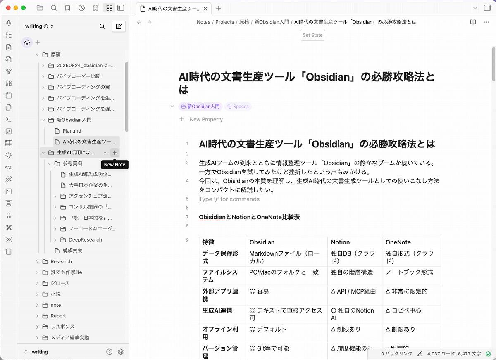Toggle reading view with the book icon

473,22
